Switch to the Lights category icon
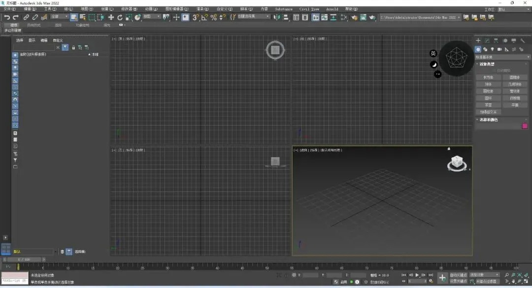 click(x=492, y=50)
